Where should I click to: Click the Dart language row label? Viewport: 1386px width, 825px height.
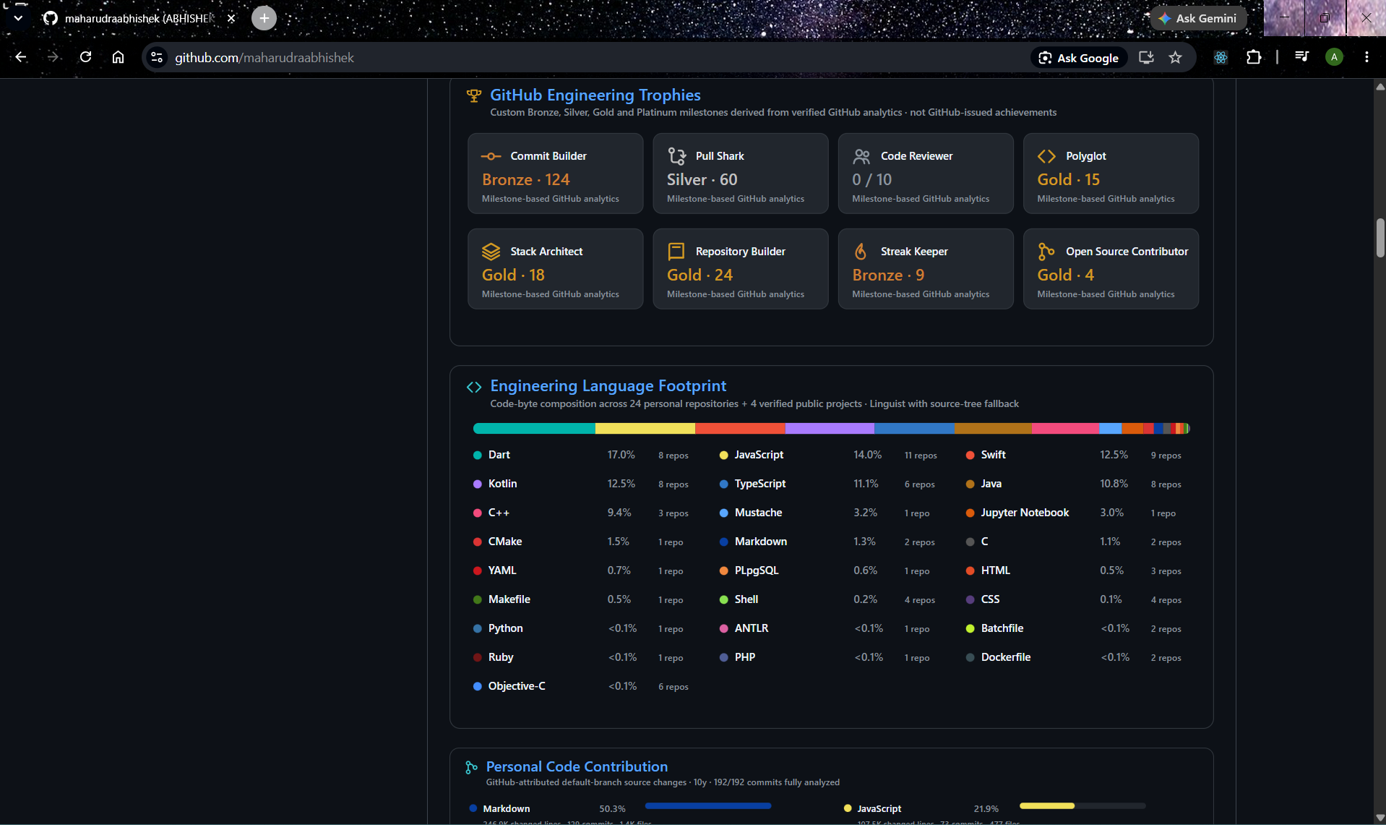(499, 455)
